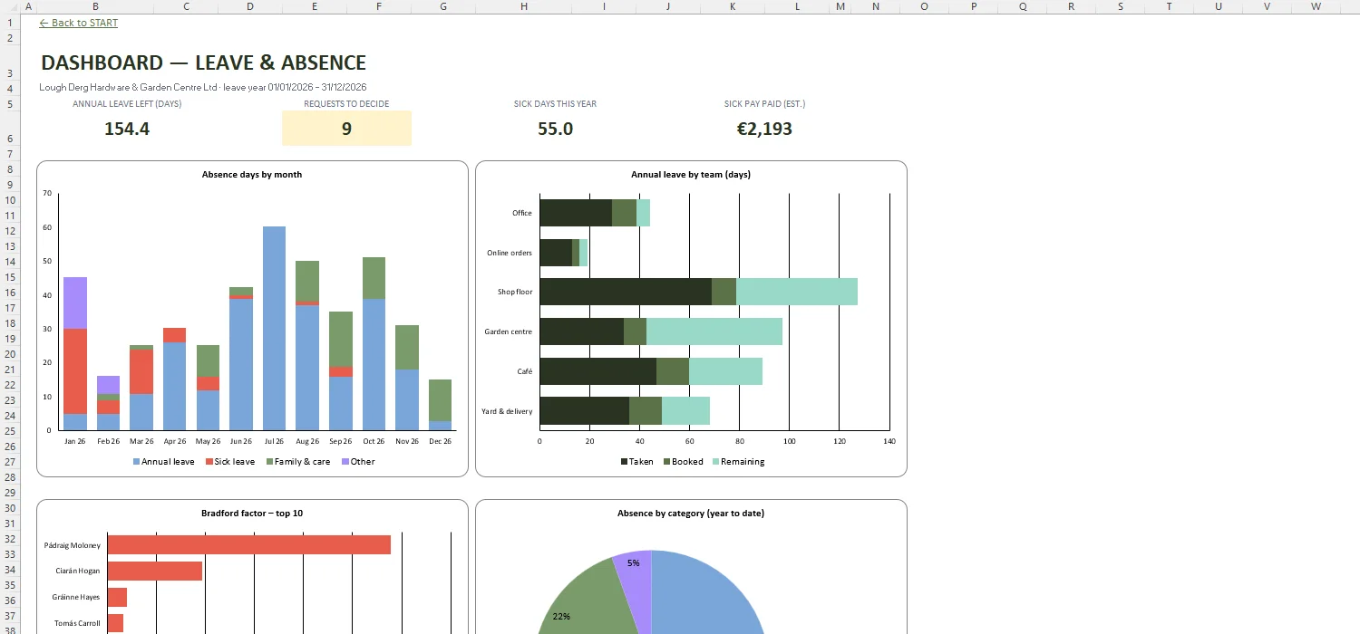Click the Ciarán Hogan label
The image size is (1360, 634).
click(x=77, y=571)
